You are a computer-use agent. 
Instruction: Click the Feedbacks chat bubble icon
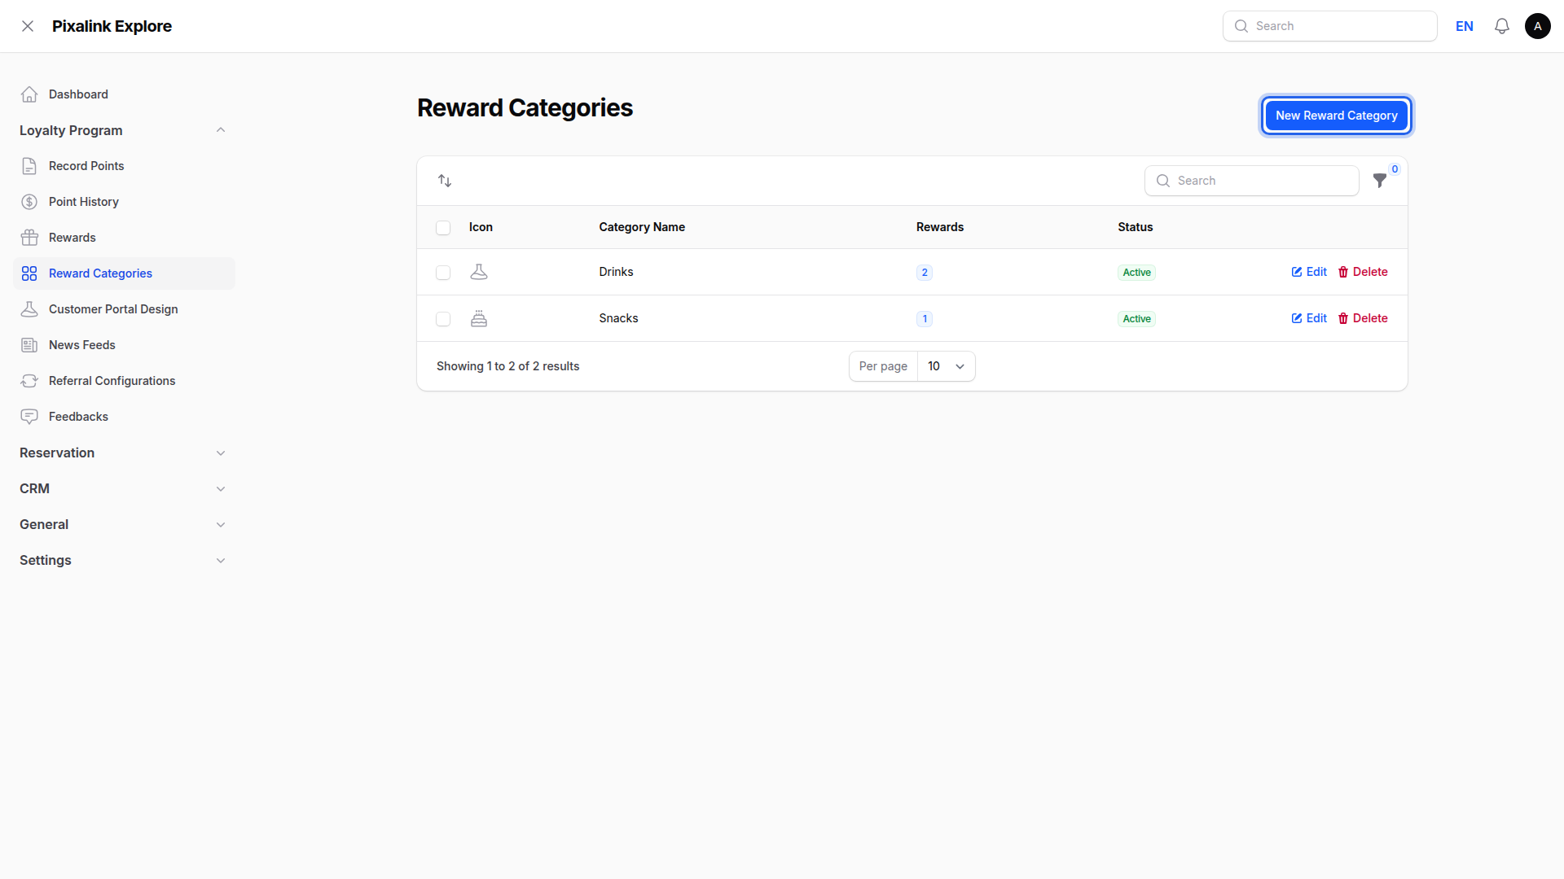(29, 417)
